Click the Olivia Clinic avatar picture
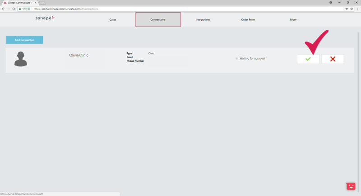 [x=21, y=59]
